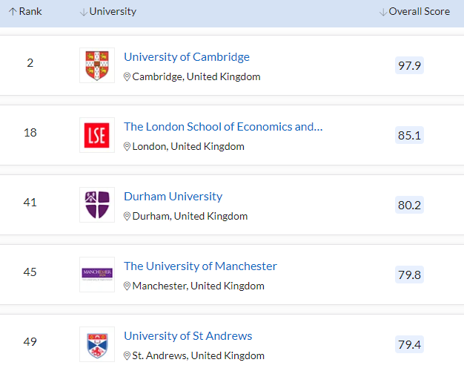The image size is (464, 371).
Task: Click the LSE red logo
Action: point(97,135)
